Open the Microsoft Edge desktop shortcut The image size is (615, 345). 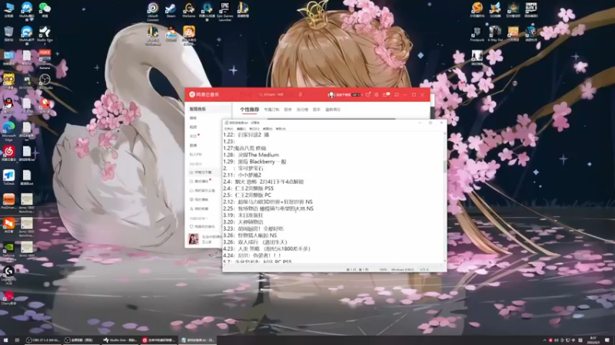pyautogui.click(x=8, y=131)
